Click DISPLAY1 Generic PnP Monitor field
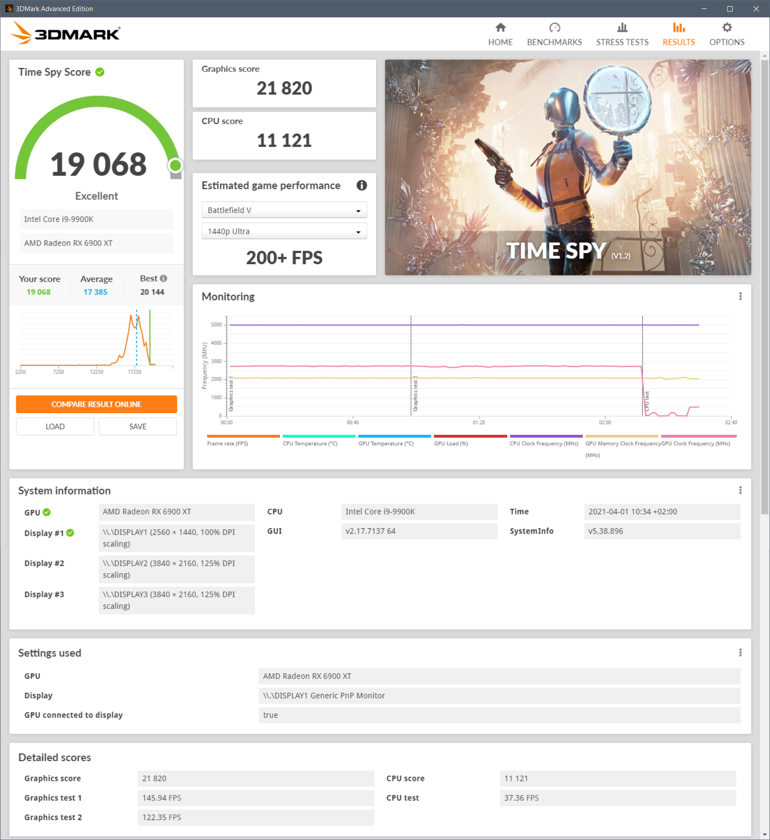This screenshot has height=840, width=770. [499, 695]
